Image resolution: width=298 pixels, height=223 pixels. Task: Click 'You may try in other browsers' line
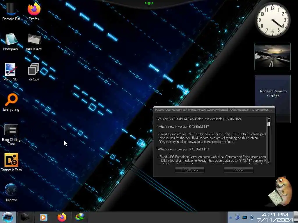(x=196, y=142)
